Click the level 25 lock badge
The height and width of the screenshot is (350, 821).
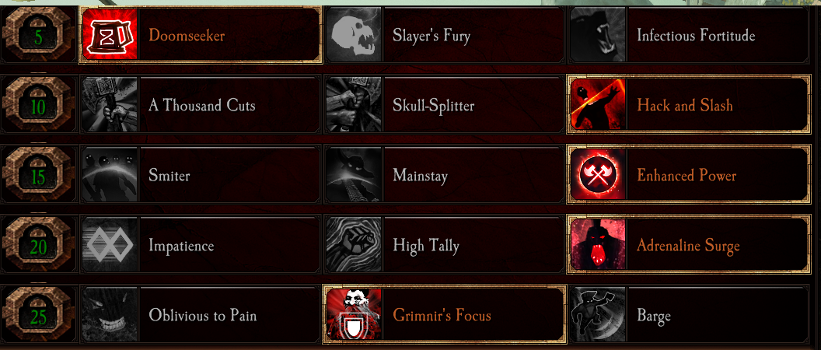(38, 314)
